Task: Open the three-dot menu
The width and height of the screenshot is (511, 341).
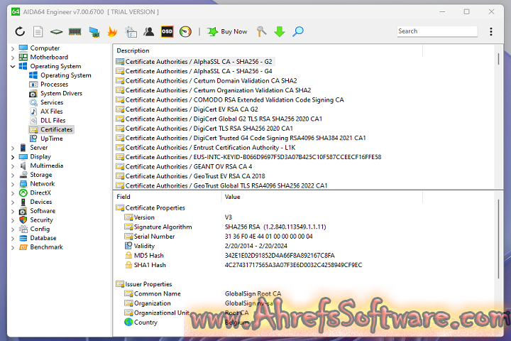Action: point(491,31)
